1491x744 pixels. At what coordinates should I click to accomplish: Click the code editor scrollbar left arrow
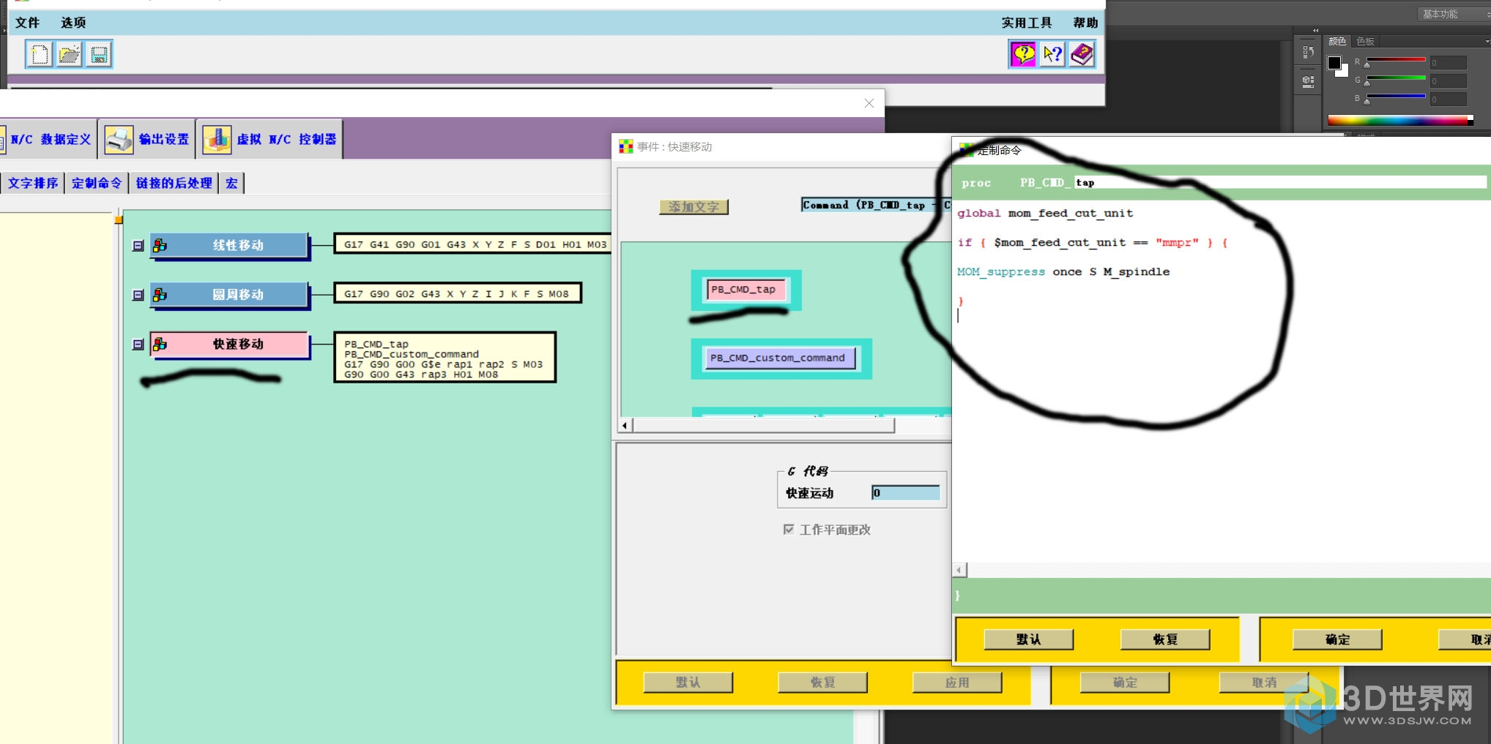(x=959, y=570)
